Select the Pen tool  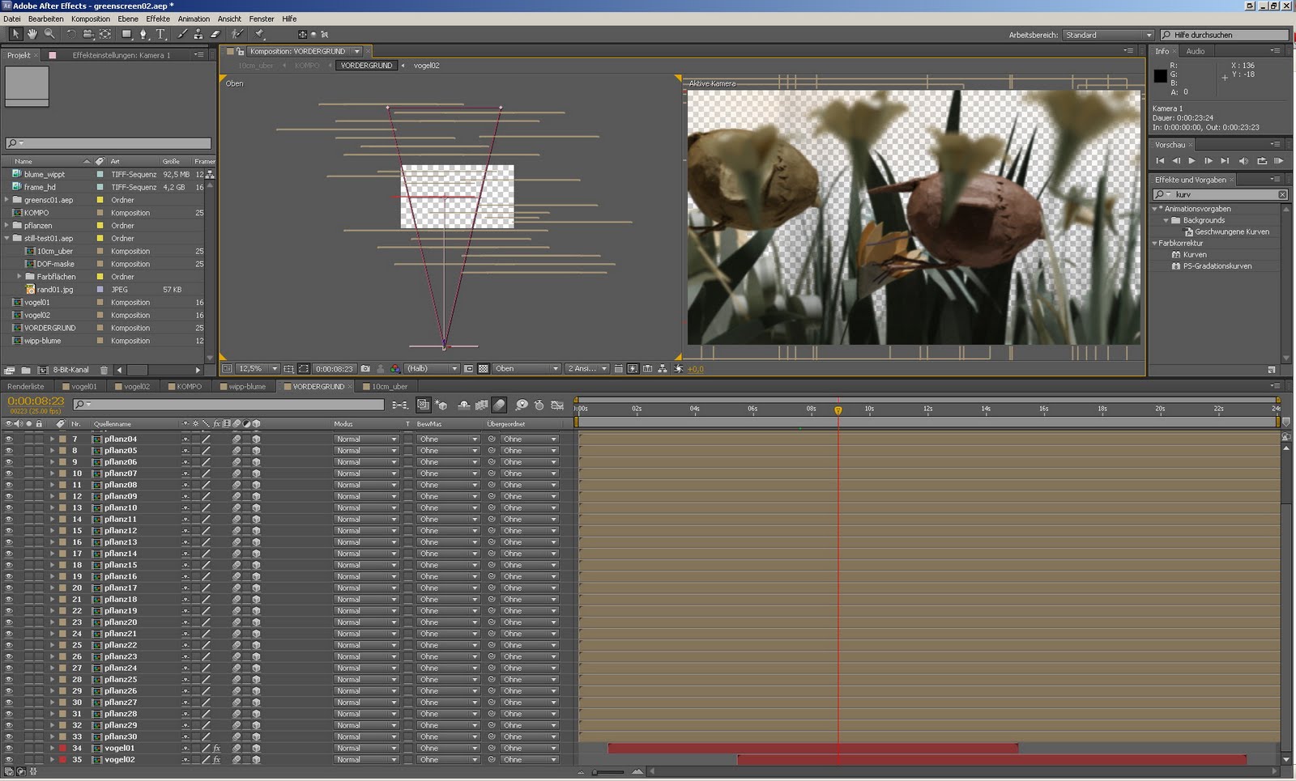[143, 34]
